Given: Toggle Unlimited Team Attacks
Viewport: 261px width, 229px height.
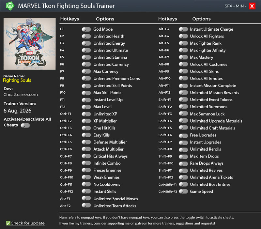Looking at the screenshot, I should click(x=86, y=206).
